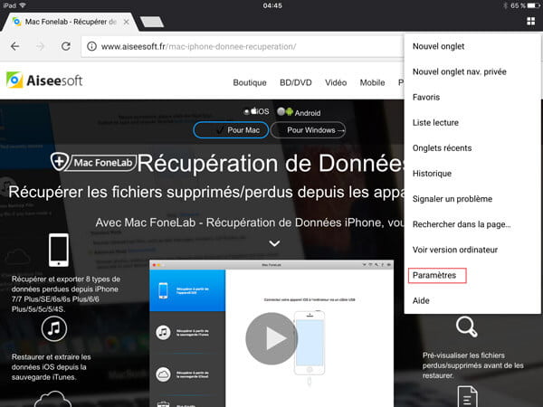Click the text about recovering 8 data types

point(66,294)
